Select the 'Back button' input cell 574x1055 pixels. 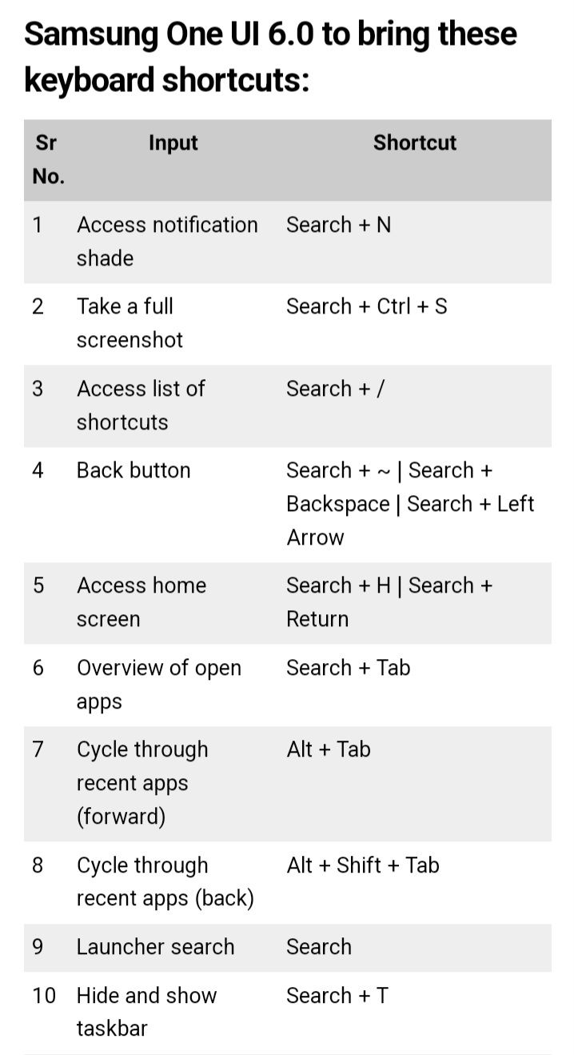click(134, 470)
